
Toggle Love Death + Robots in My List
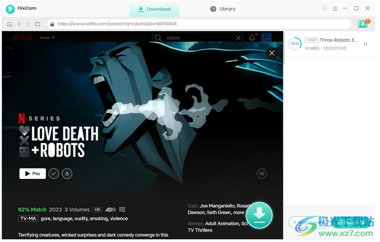(x=54, y=174)
